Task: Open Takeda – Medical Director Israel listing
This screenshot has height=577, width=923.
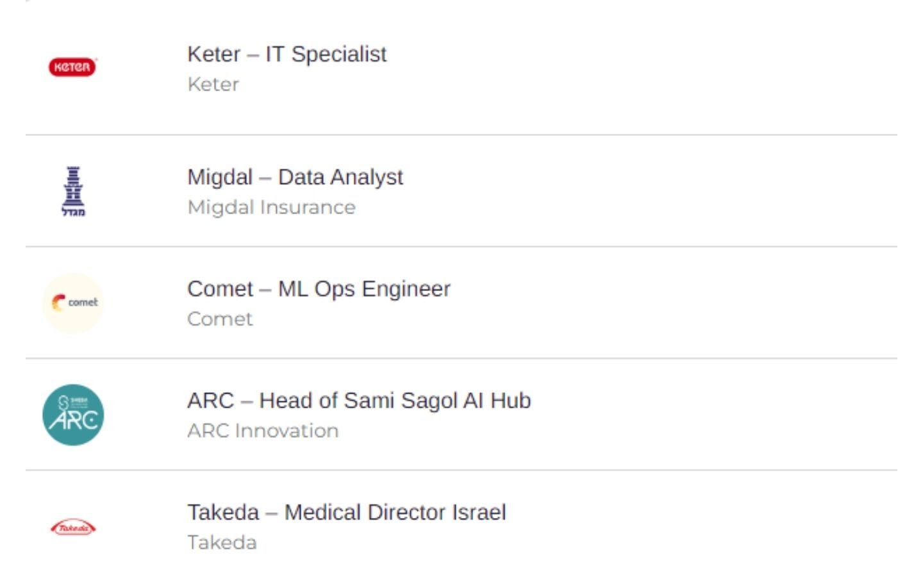Action: (x=347, y=512)
